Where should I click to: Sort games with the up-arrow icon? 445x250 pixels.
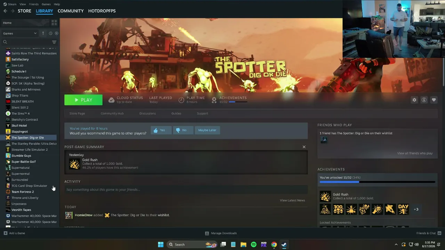(43, 33)
